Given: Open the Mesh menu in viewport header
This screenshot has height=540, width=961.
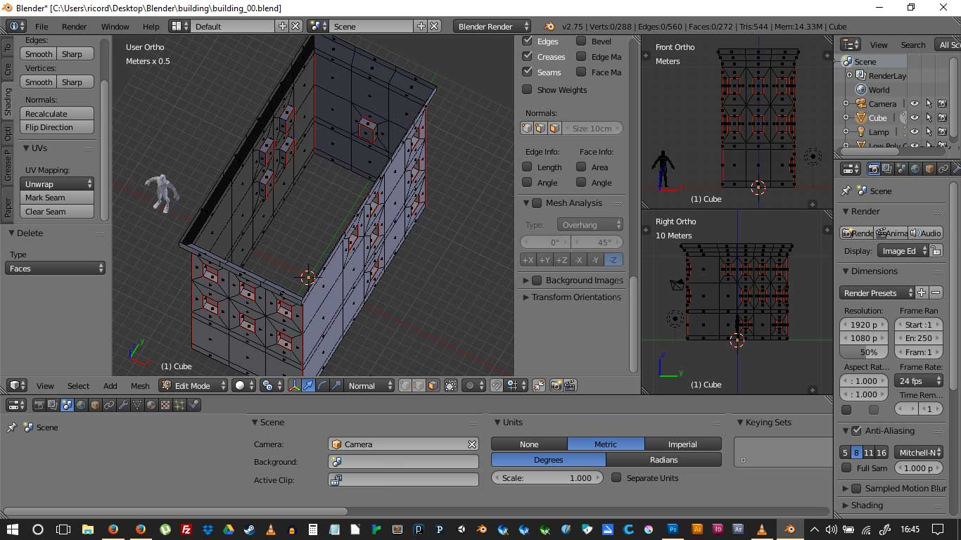Looking at the screenshot, I should click(140, 385).
